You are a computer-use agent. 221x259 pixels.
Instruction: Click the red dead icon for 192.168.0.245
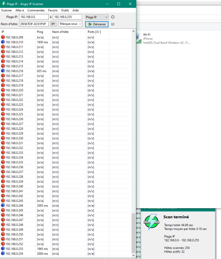coord(3,210)
